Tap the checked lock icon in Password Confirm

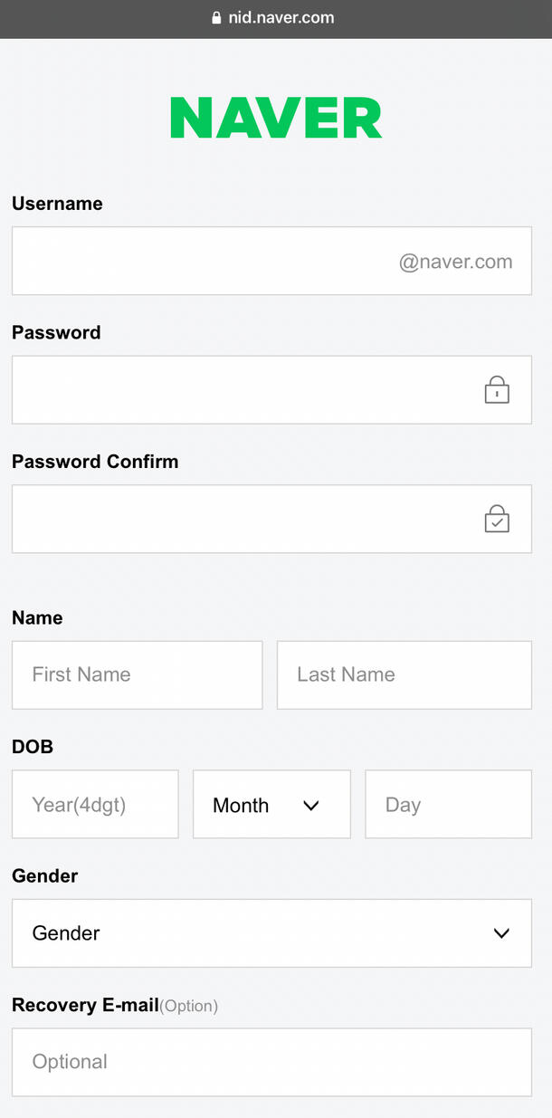[497, 519]
